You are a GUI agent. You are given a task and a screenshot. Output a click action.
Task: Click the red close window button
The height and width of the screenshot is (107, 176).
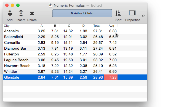pyautogui.click(x=7, y=5)
